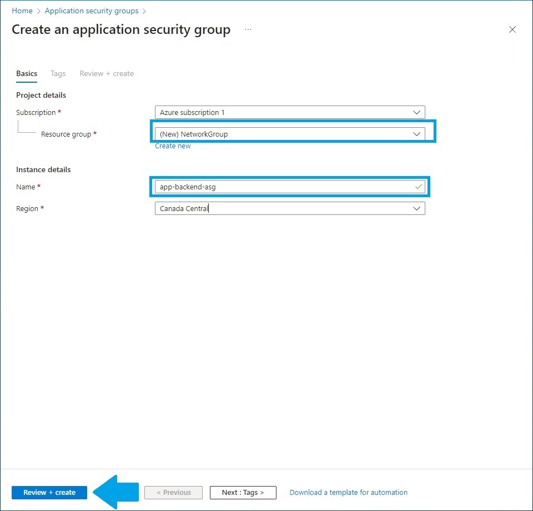Click the Review + create button
Image resolution: width=533 pixels, height=511 pixels.
click(x=49, y=492)
